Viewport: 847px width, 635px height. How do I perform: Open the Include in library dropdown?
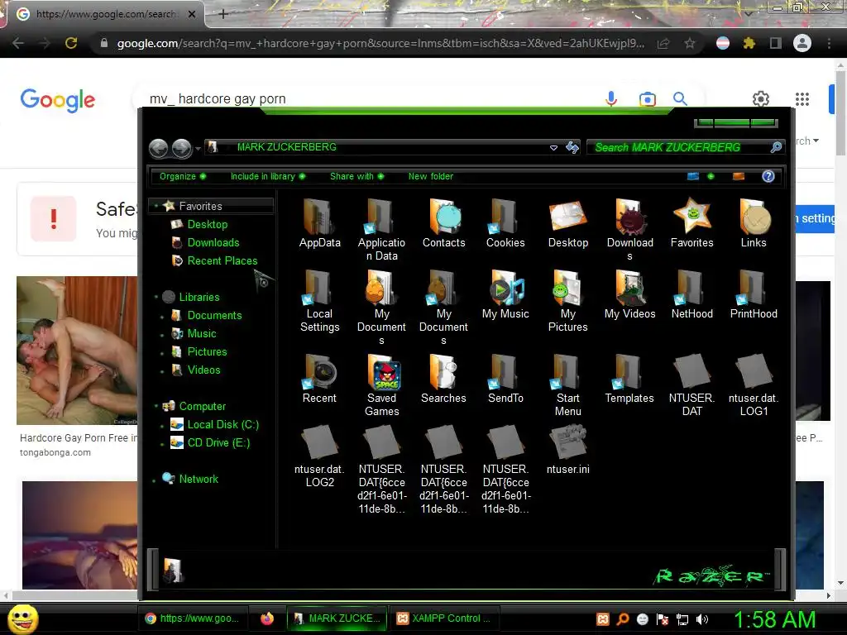[267, 176]
